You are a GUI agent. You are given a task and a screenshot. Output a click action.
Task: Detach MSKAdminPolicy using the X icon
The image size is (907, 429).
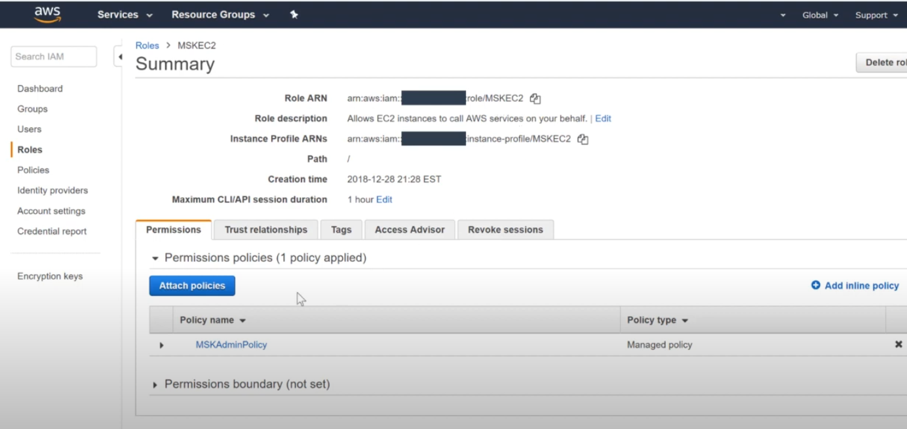click(898, 345)
